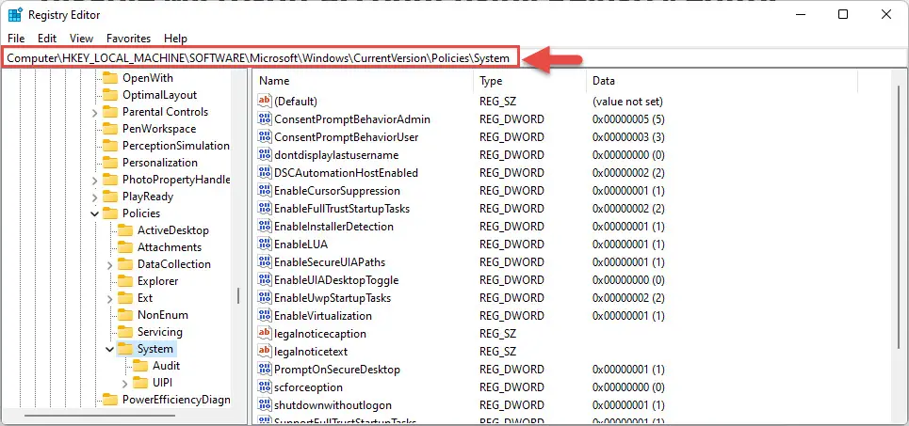Expand the DataCollection tree node

click(109, 264)
